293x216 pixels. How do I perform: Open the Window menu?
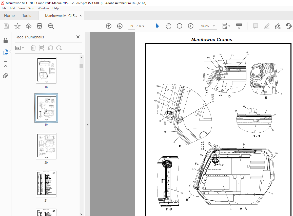pos(43,8)
